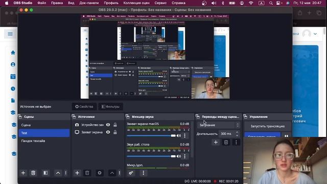Pop out the Микшер звука dock via header icon
327x184 pixels.
(127, 117)
